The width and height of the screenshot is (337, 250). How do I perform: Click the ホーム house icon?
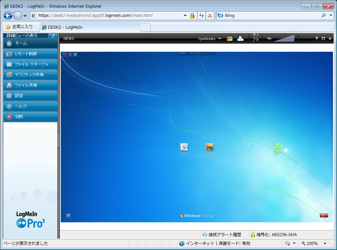tap(9, 43)
